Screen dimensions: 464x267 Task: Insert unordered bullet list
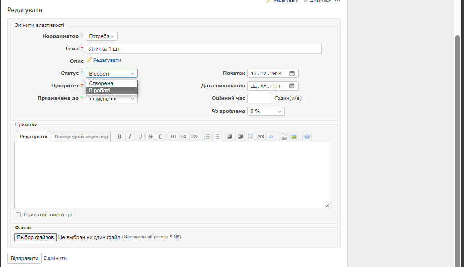point(207,137)
